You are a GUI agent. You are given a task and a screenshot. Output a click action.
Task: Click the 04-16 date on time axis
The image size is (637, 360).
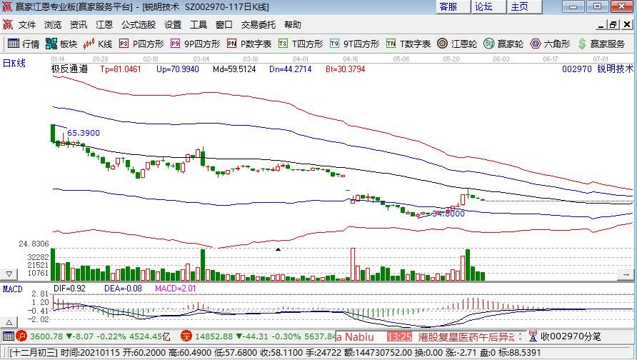pyautogui.click(x=351, y=59)
